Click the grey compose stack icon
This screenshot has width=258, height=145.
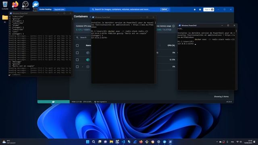88,66
